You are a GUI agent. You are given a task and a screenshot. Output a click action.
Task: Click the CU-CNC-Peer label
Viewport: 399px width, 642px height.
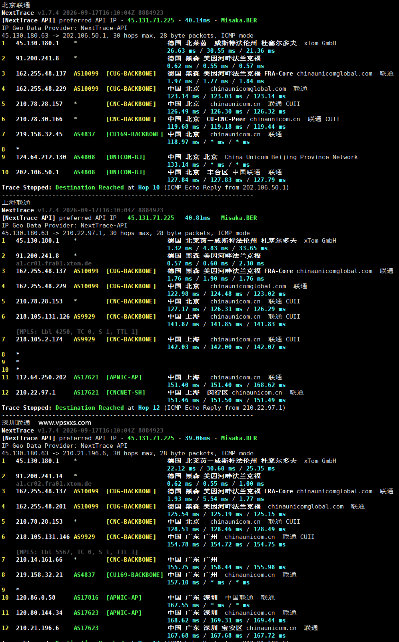226,119
